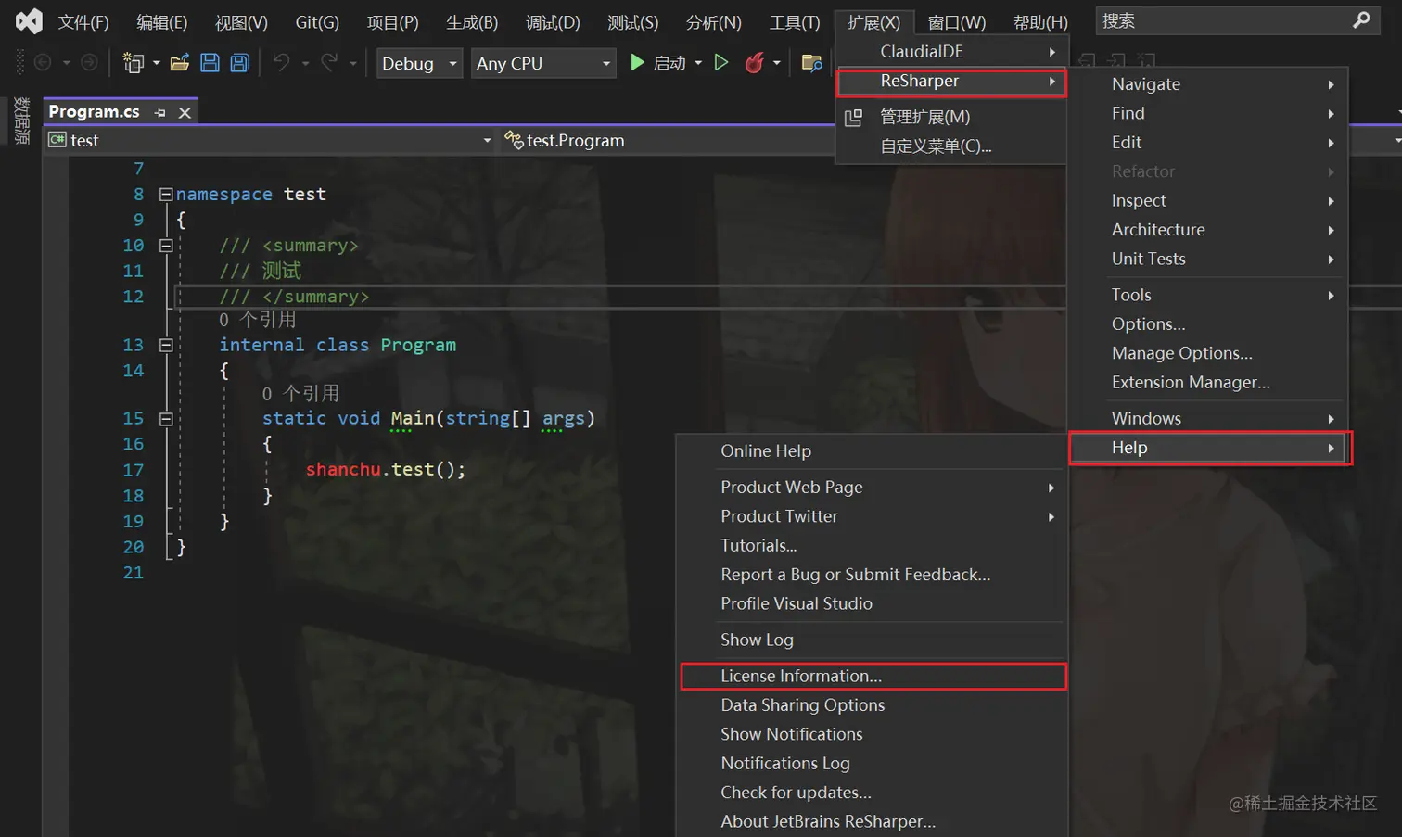Collapse the namespace test code region

(x=165, y=194)
